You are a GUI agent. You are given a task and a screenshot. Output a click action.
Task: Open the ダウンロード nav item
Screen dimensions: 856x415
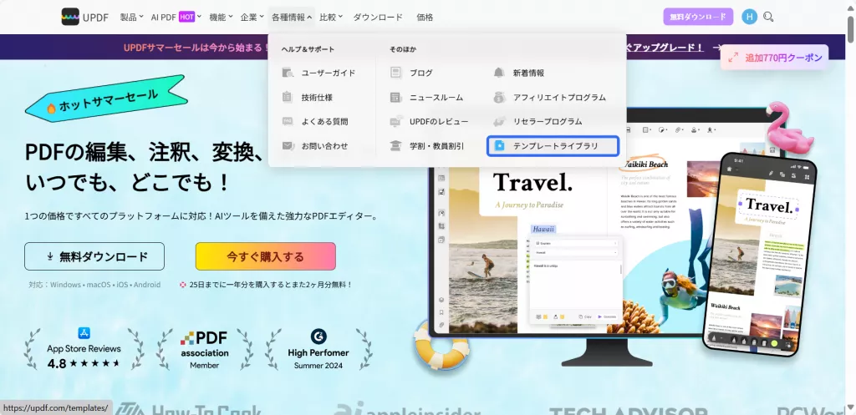coord(378,17)
